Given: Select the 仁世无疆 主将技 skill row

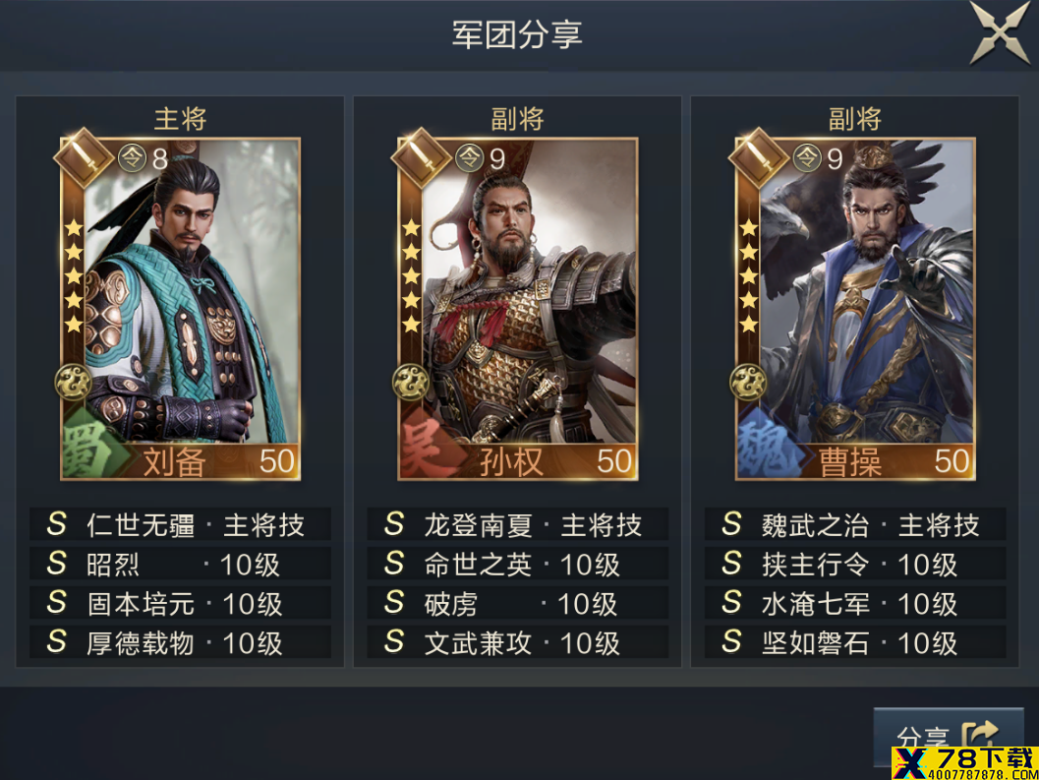Looking at the screenshot, I should [x=180, y=524].
